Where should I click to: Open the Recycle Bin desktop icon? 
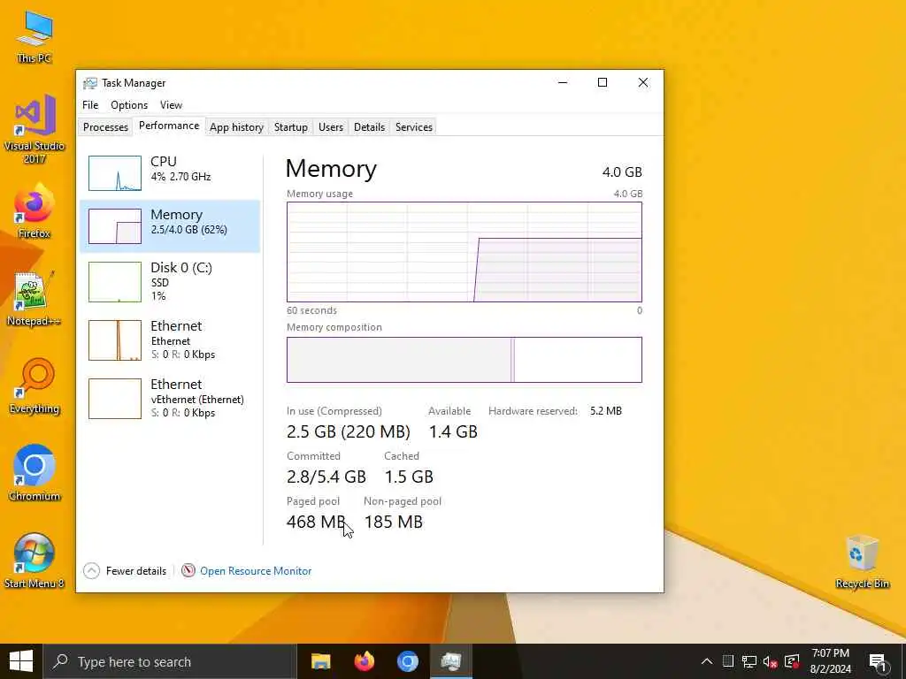862,561
